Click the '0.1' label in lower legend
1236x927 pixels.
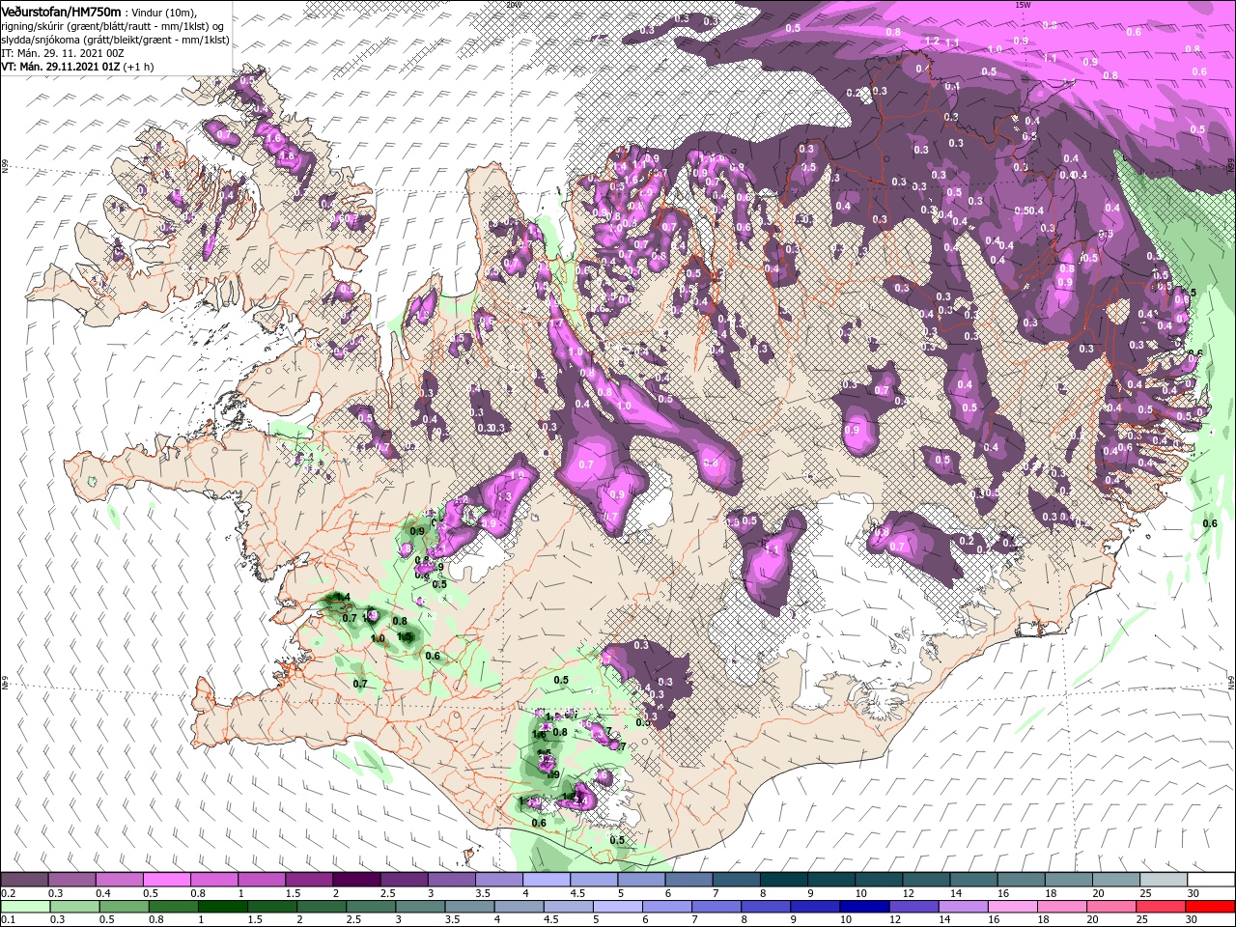pyautogui.click(x=9, y=919)
